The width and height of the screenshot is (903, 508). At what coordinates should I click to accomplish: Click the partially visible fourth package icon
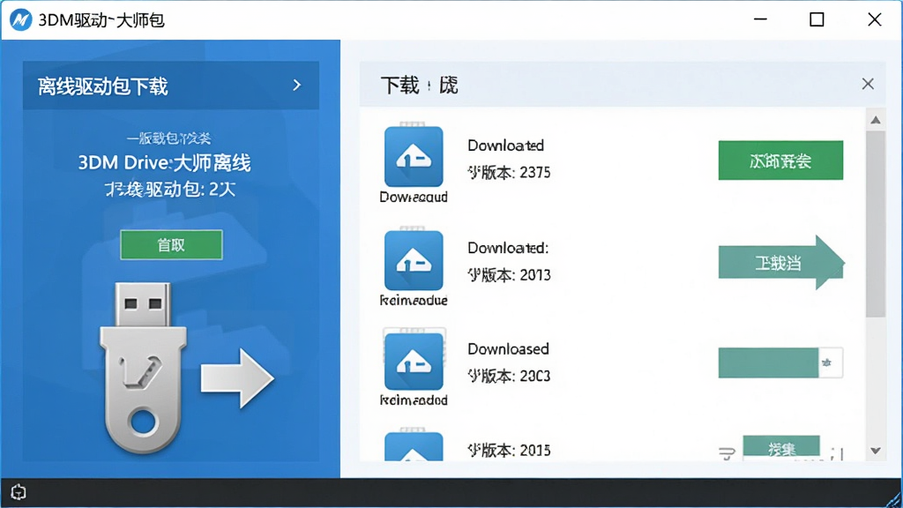coord(414,446)
